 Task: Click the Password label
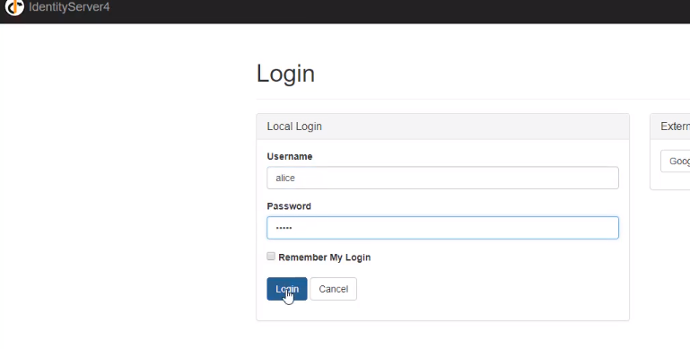pos(289,206)
